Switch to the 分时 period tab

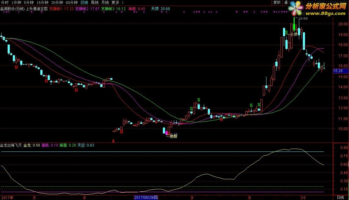[x=5, y=3]
